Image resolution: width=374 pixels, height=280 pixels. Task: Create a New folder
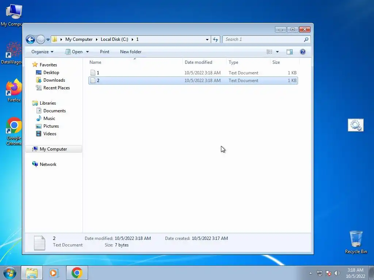tap(131, 52)
